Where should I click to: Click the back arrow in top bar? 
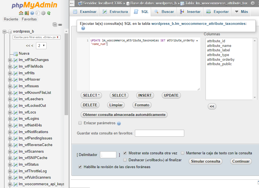[72, 3]
